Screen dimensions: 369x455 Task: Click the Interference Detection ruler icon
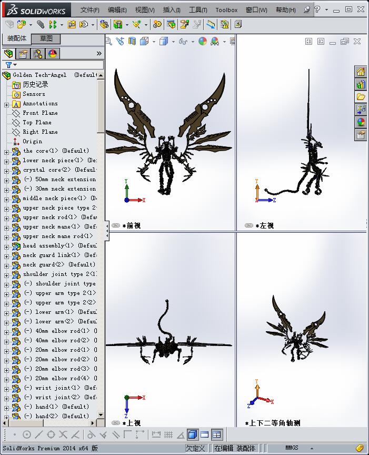click(211, 24)
